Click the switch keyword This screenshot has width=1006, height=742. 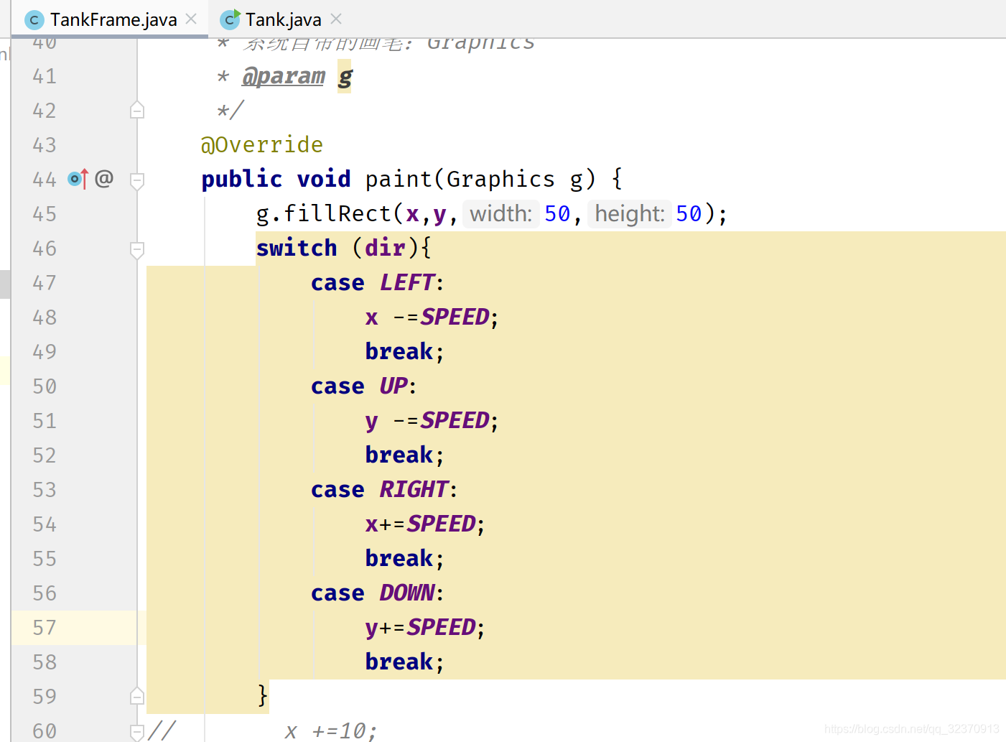pos(297,248)
